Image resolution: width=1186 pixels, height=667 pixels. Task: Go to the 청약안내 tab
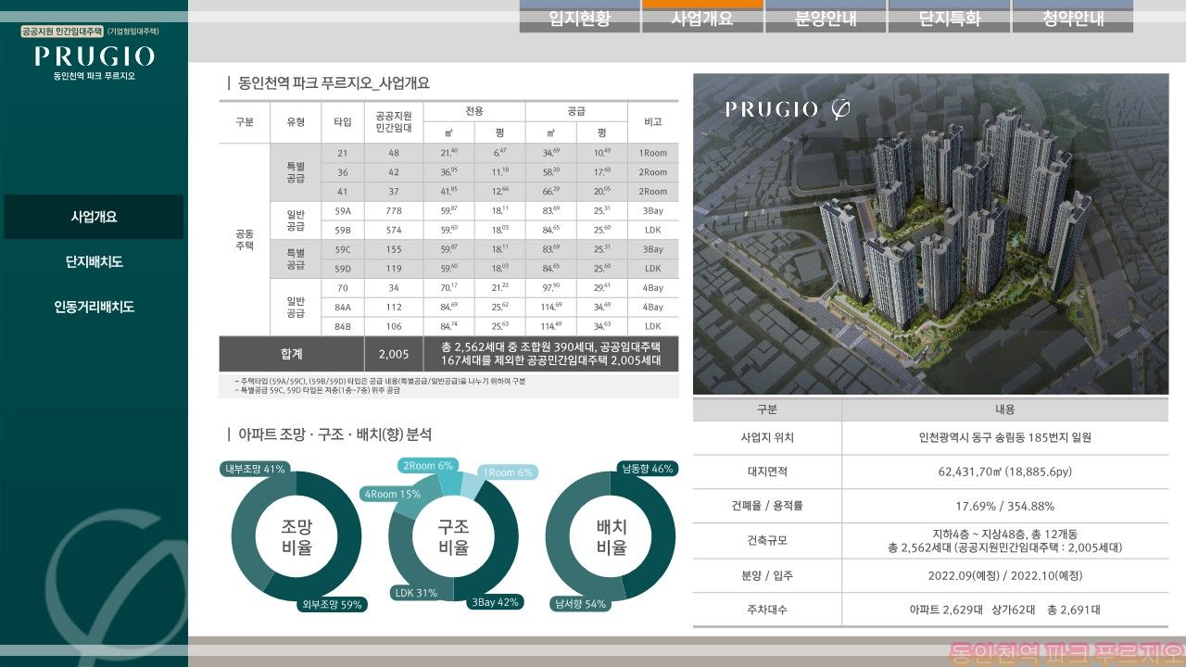click(x=1072, y=18)
